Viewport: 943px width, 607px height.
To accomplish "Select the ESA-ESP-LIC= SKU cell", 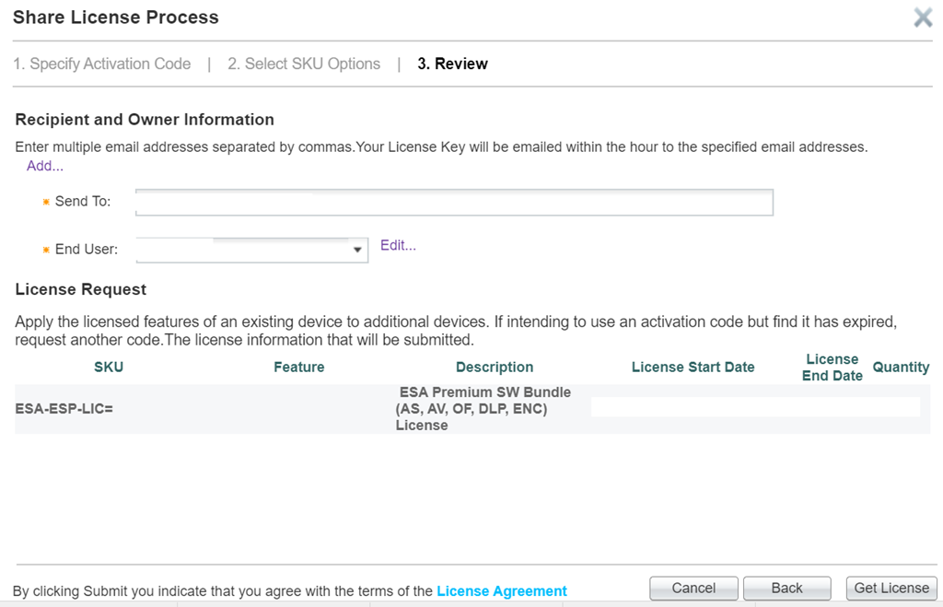I will click(64, 409).
